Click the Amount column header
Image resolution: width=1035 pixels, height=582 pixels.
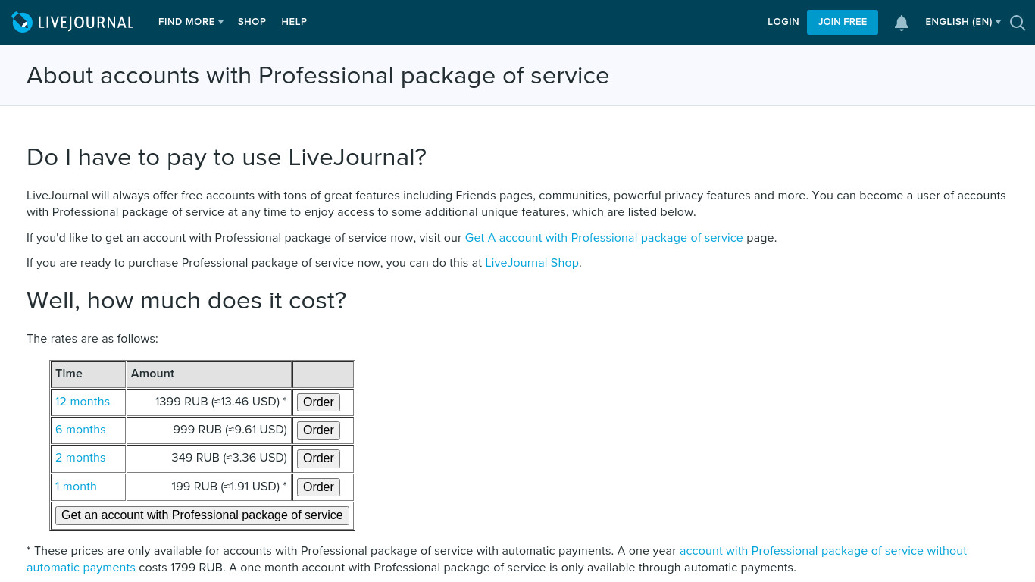coord(209,374)
